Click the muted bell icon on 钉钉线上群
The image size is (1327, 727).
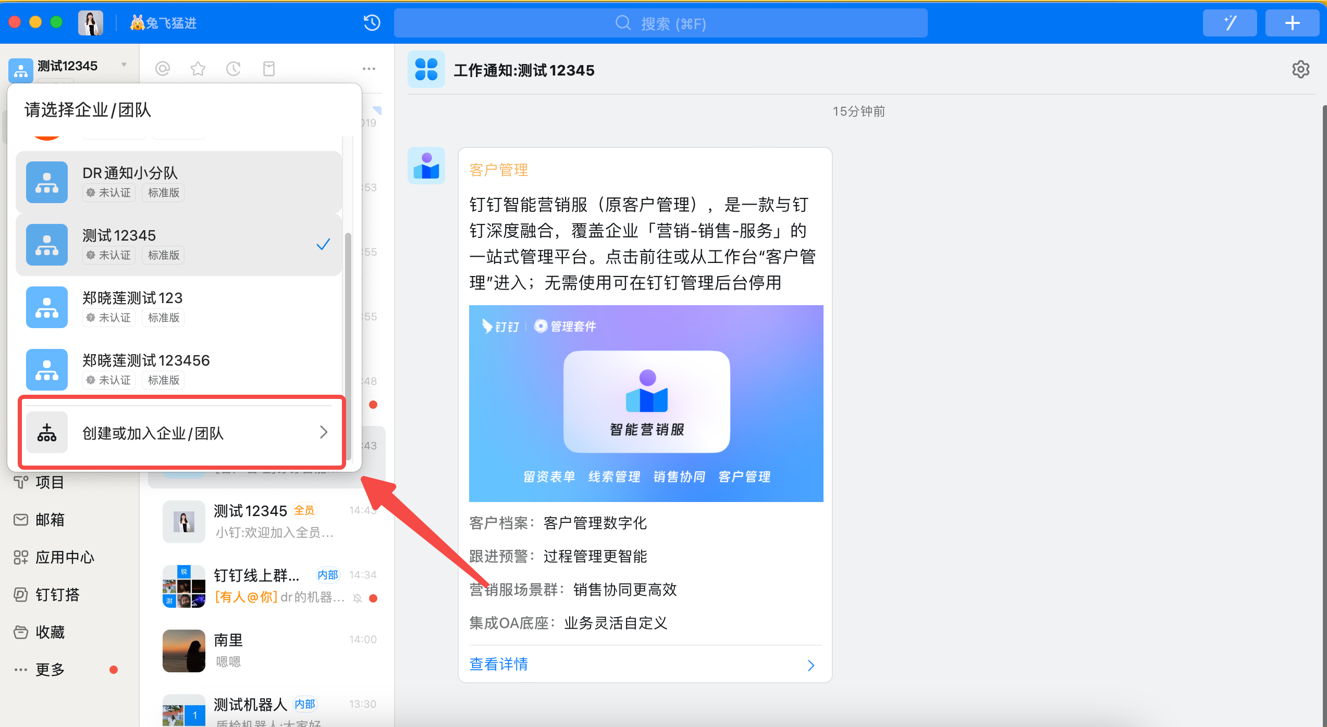pyautogui.click(x=357, y=598)
